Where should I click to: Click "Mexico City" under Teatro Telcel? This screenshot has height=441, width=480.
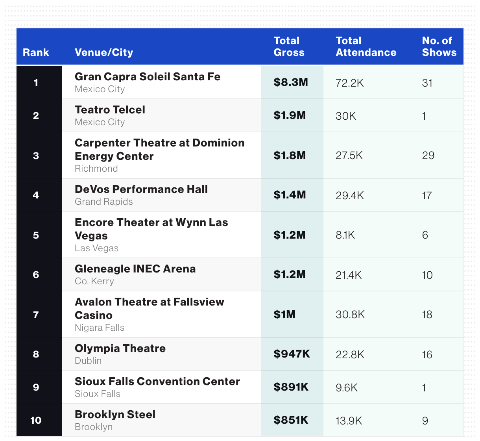pos(100,122)
